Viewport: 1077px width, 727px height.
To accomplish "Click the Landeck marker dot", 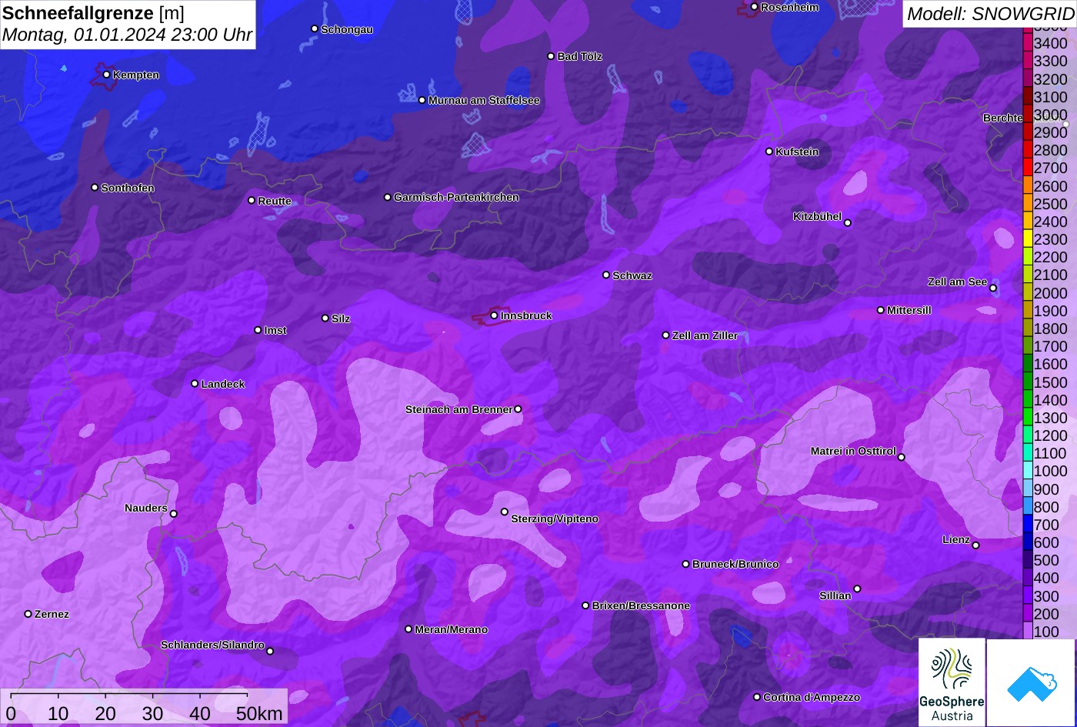I will coord(195,384).
